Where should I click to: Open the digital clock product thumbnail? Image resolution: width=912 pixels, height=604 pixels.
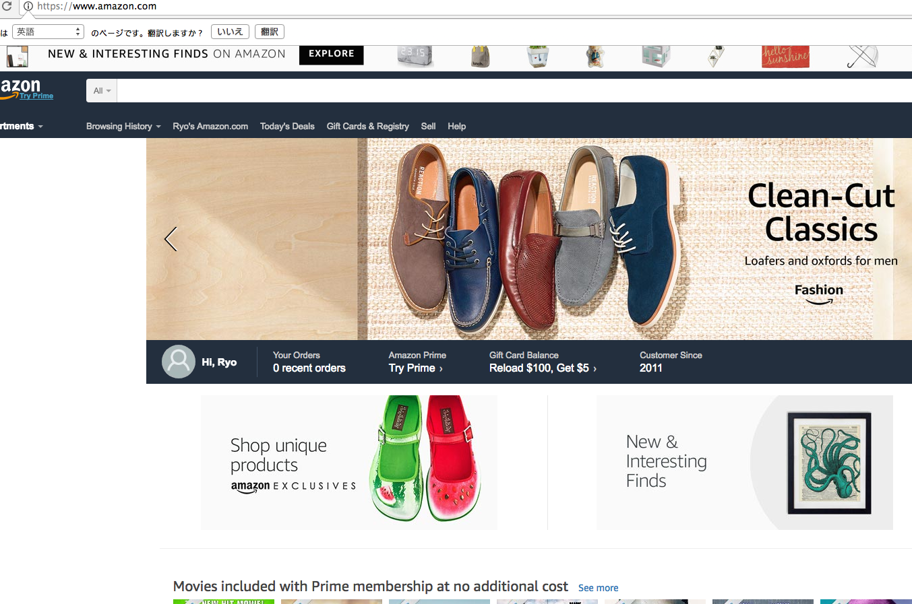tap(415, 57)
